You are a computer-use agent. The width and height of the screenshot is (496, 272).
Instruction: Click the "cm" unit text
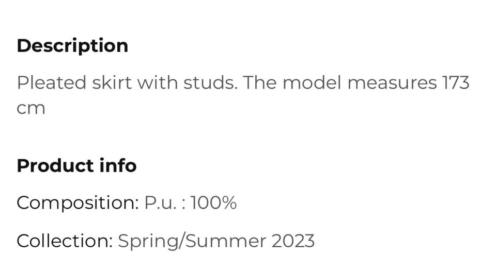[31, 108]
